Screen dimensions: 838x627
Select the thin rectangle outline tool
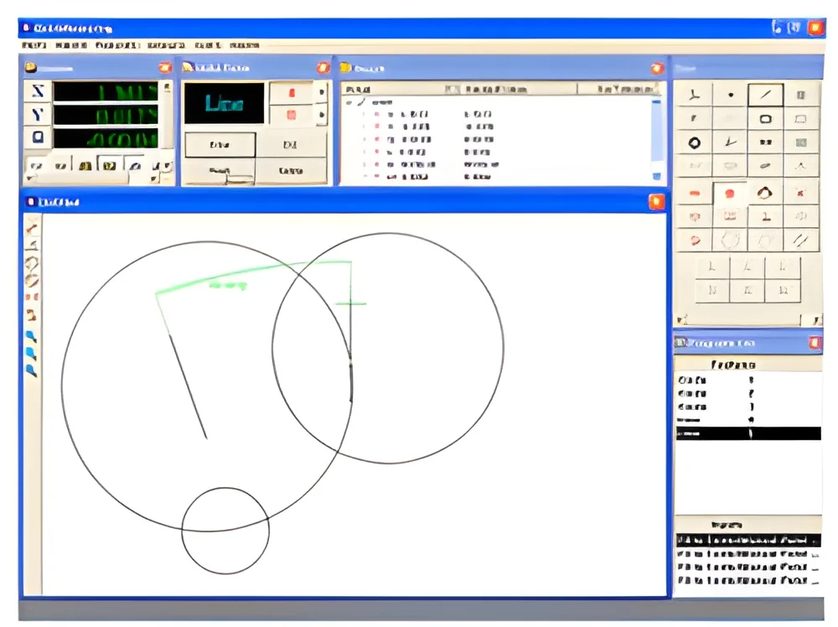click(800, 119)
